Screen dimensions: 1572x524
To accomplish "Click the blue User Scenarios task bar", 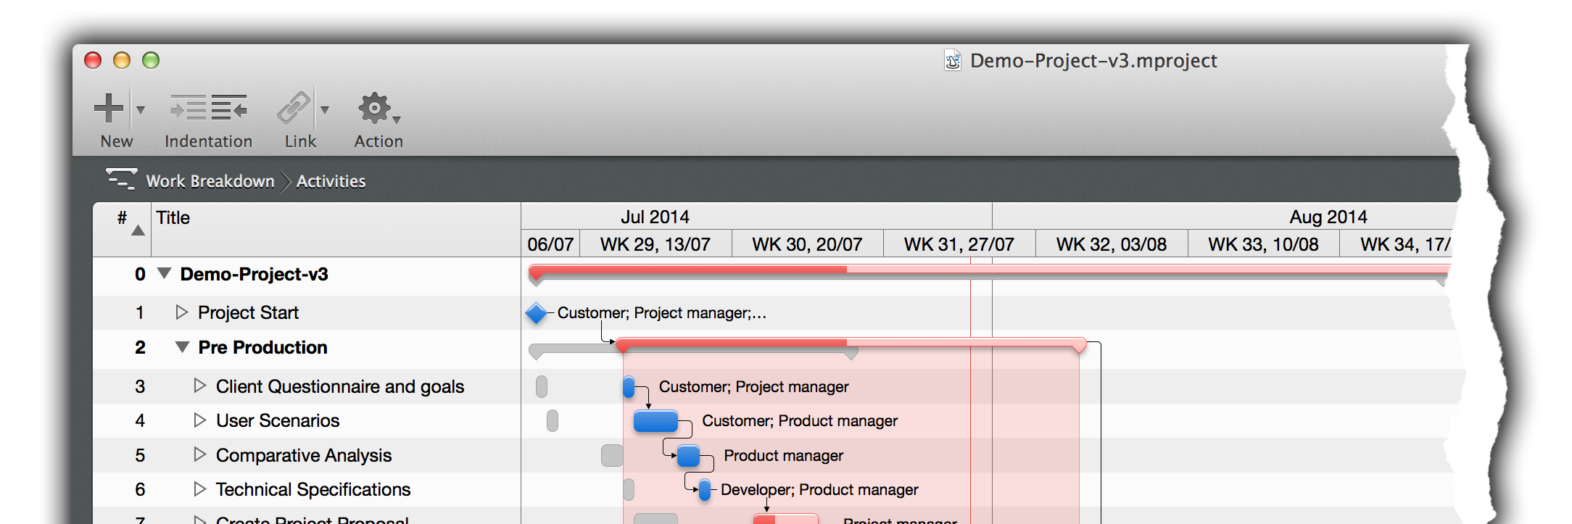I will 655,421.
